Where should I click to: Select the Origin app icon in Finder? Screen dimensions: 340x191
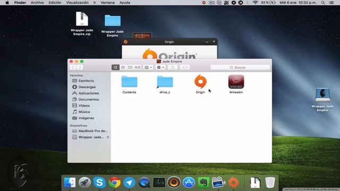[200, 82]
